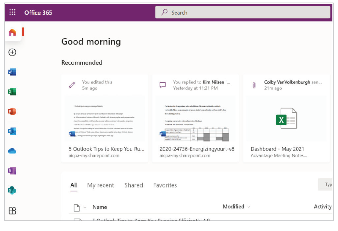Viewport: 338px width, 231px height.
Task: Open the 5 Outlook Tips document thumbnail
Action: click(104, 119)
